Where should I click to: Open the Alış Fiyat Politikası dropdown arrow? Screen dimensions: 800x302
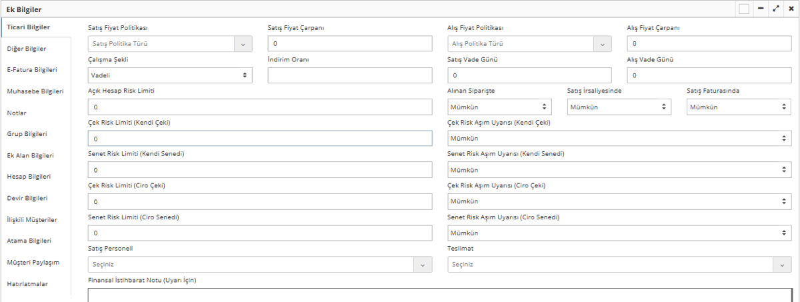coord(603,44)
